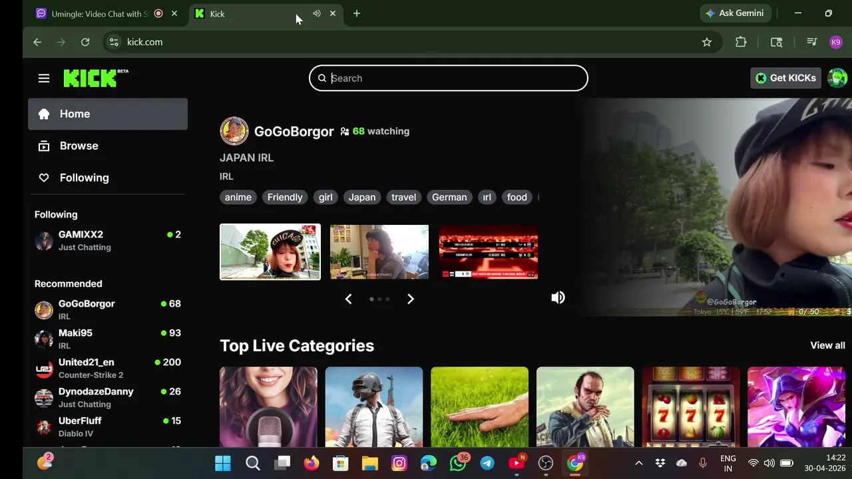Select the food tag

517,197
